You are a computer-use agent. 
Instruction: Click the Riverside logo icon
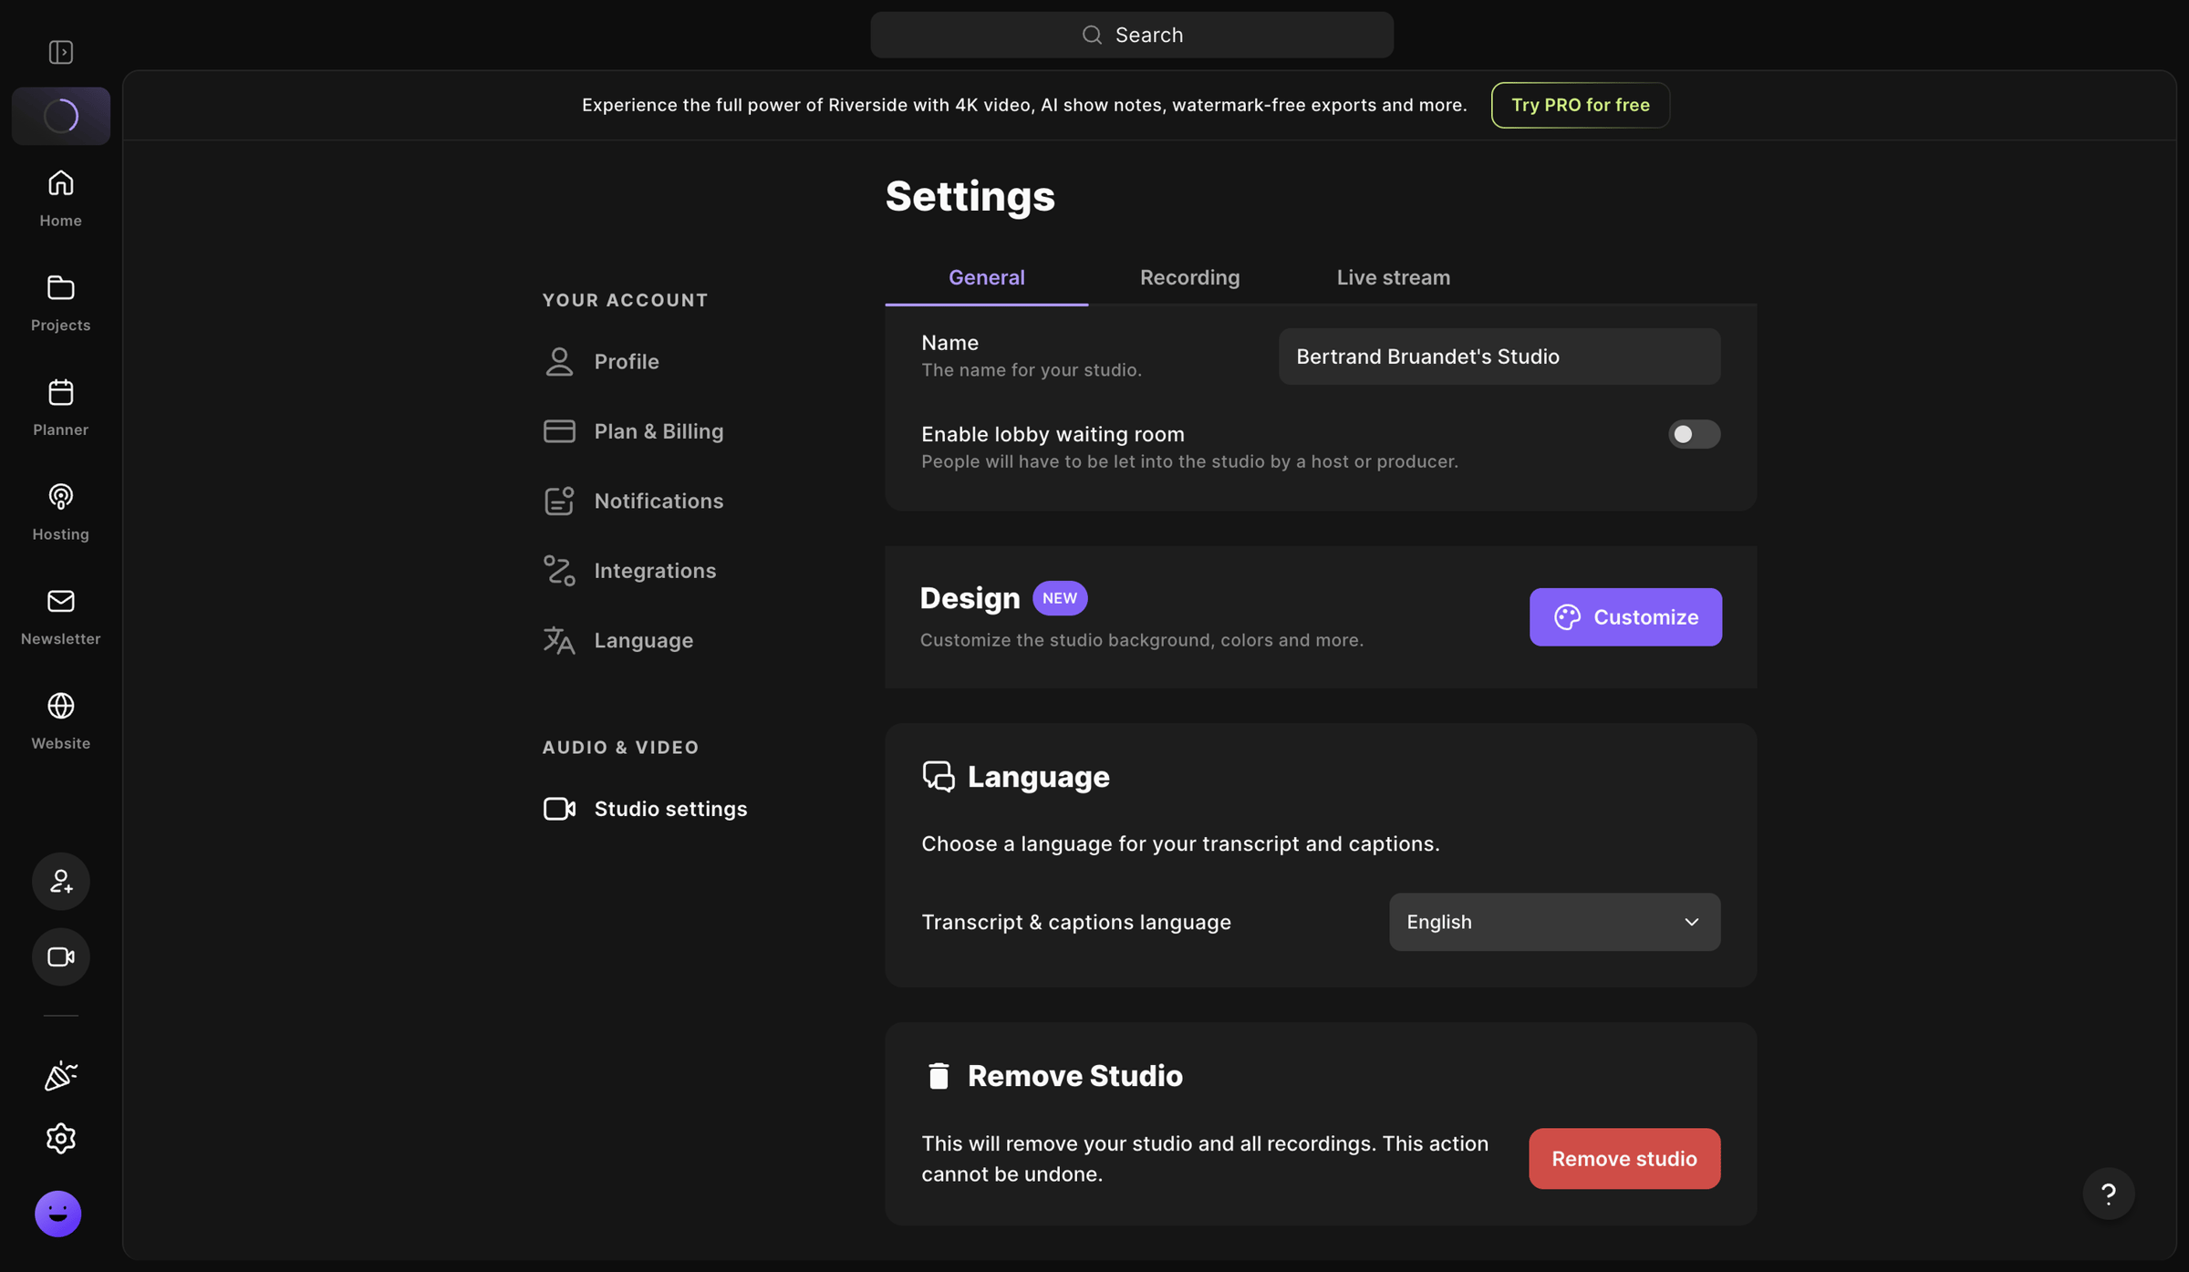coord(61,116)
